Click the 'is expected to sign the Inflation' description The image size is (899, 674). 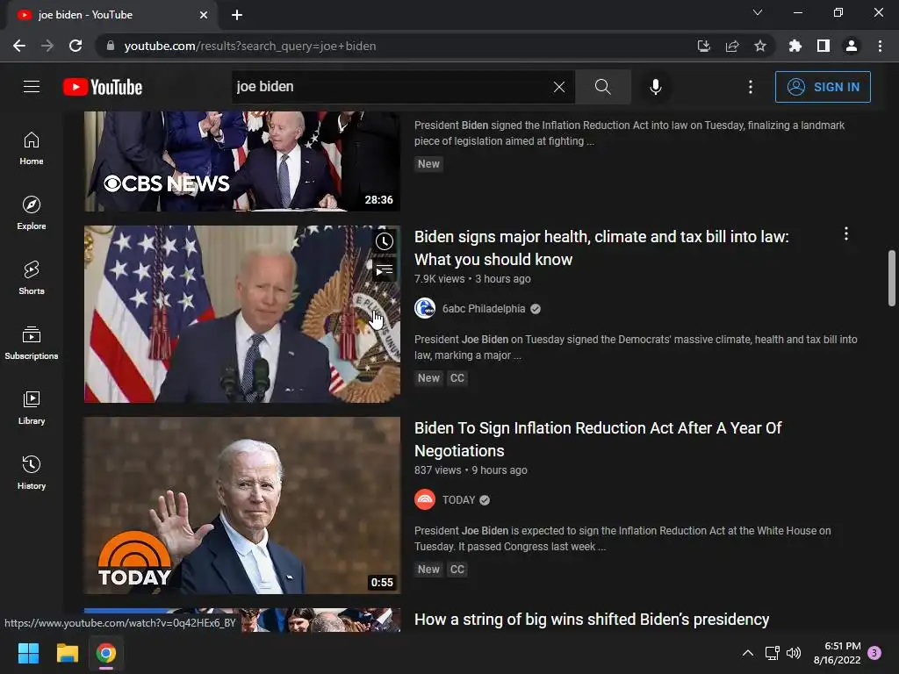tap(622, 539)
